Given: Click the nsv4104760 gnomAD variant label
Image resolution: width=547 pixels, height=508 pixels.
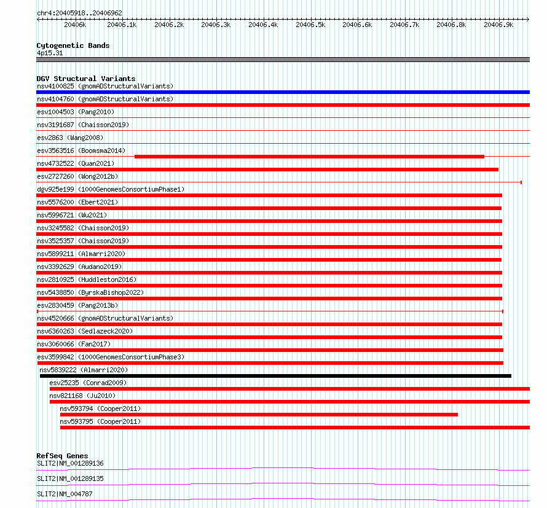Looking at the screenshot, I should tap(105, 99).
